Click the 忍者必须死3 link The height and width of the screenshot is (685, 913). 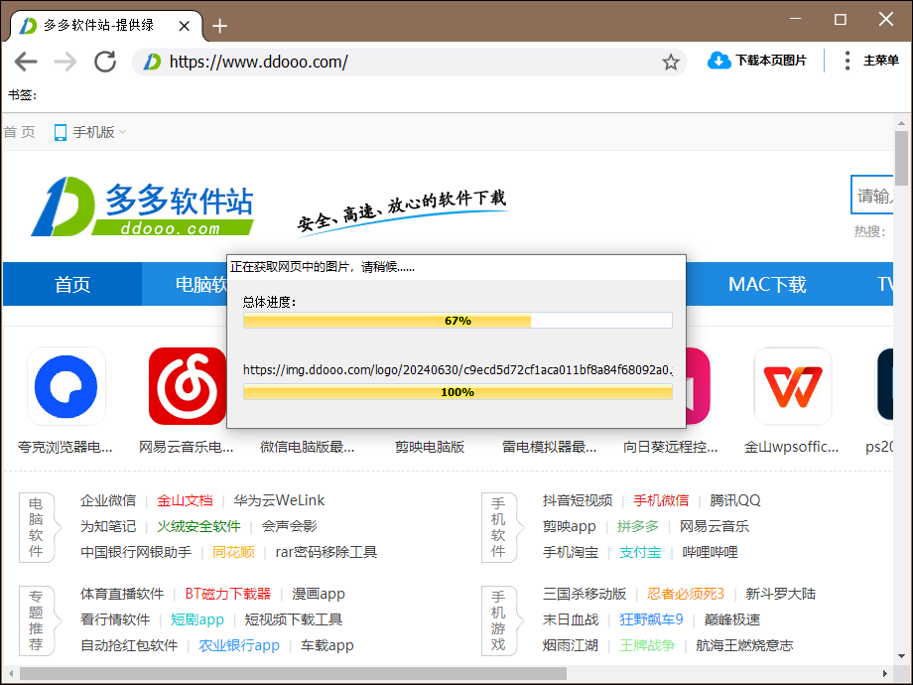686,594
